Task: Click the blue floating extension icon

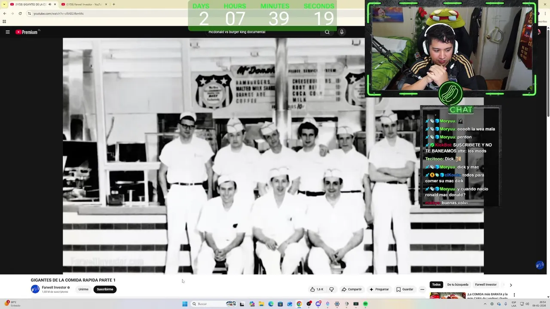Action: pyautogui.click(x=540, y=266)
